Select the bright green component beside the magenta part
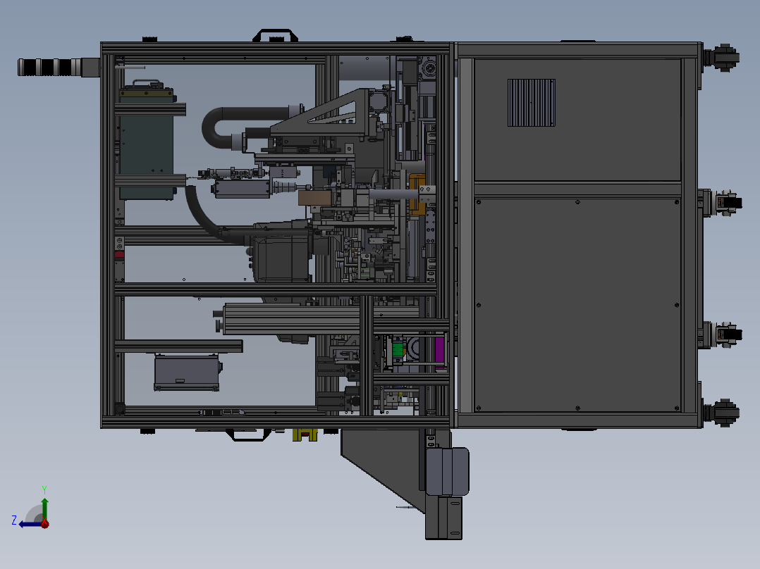This screenshot has width=760, height=569. click(398, 349)
